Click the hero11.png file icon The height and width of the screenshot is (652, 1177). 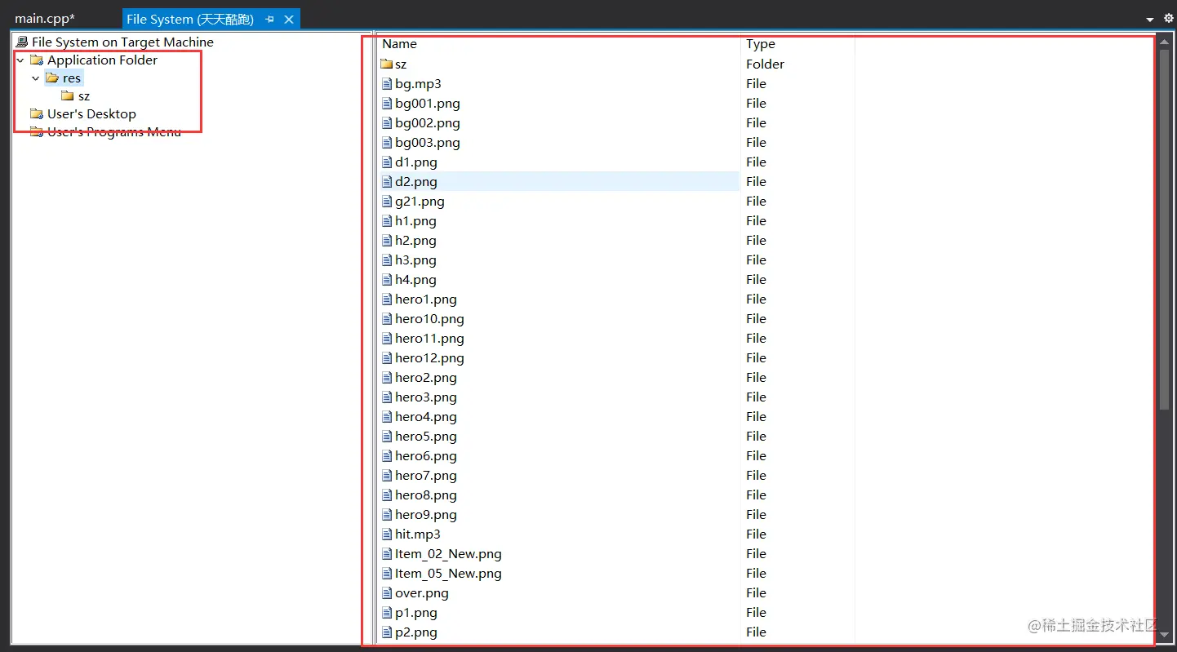(x=388, y=338)
